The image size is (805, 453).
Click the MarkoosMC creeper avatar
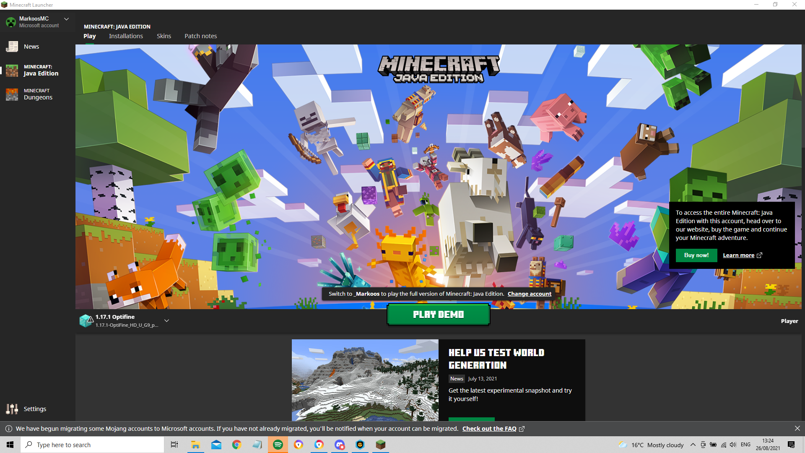pos(11,22)
